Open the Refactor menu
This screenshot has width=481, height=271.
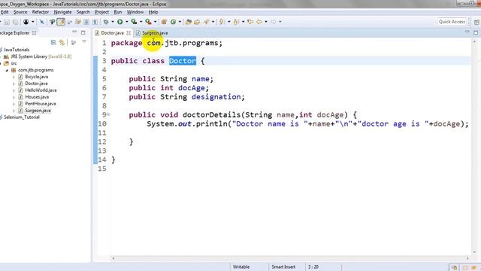(41, 12)
